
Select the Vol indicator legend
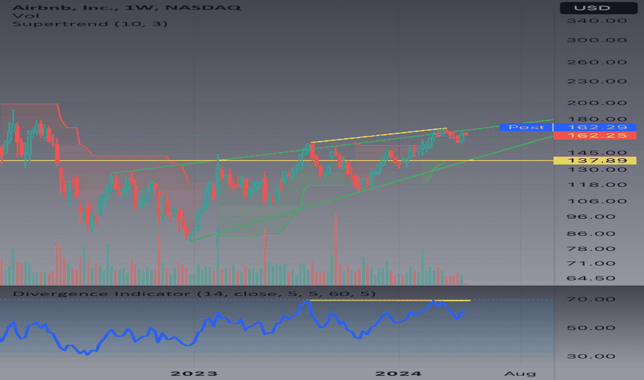tap(26, 16)
